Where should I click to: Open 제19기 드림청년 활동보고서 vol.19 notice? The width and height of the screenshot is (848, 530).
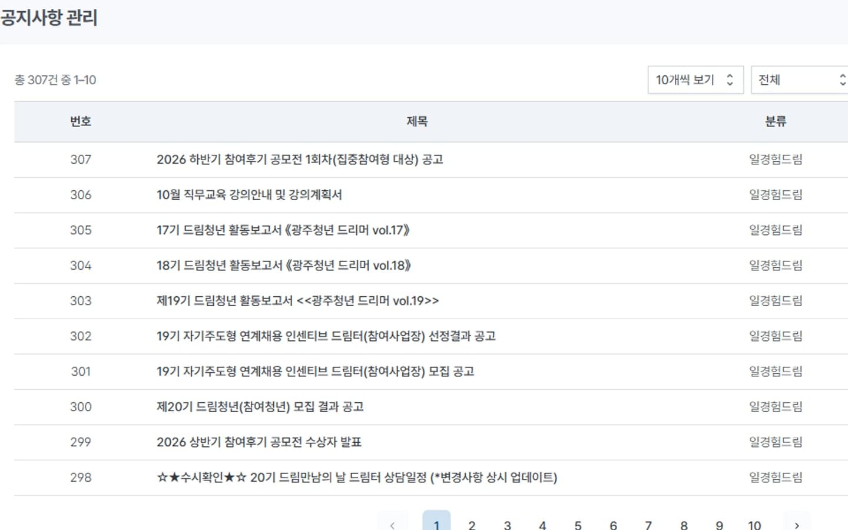tap(298, 301)
